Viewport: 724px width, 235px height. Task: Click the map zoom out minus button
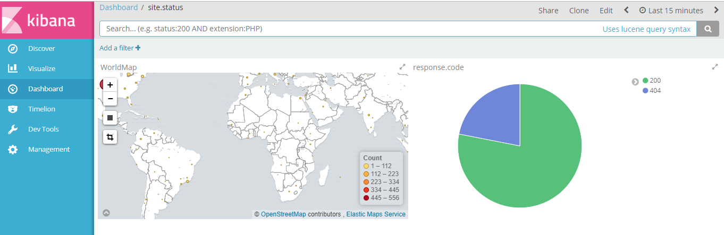click(x=110, y=99)
